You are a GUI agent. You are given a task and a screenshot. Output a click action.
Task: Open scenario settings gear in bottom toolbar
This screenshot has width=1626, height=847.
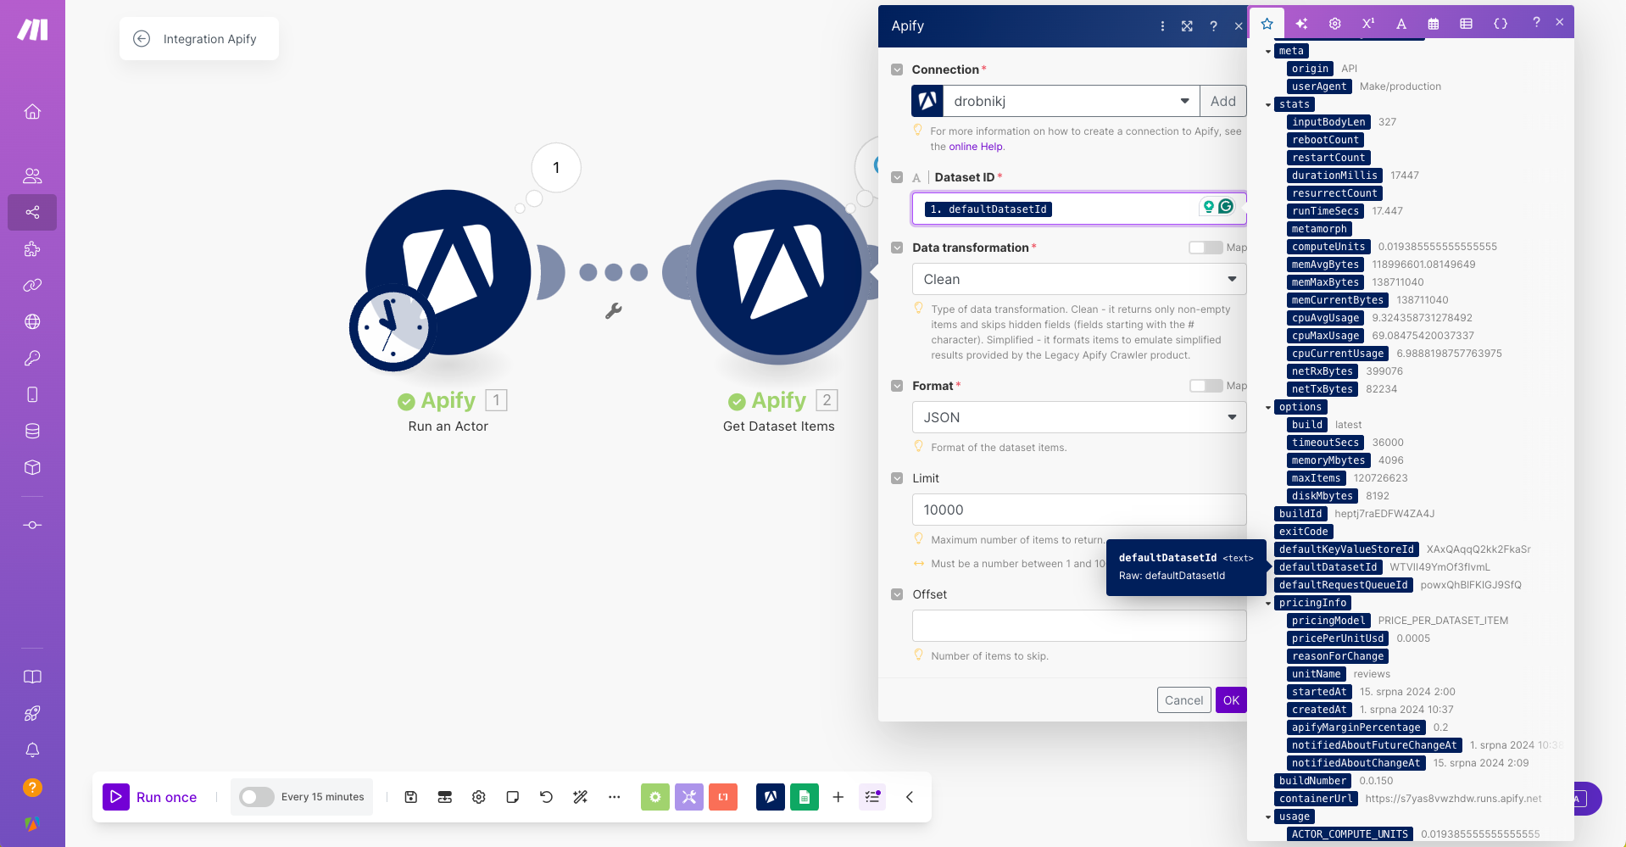(479, 797)
